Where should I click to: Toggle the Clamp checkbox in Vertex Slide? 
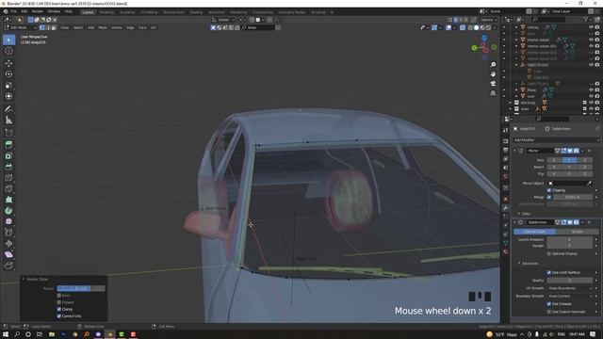click(58, 309)
